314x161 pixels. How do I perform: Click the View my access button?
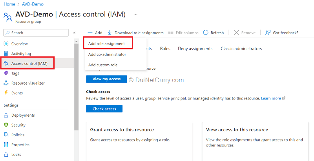tap(106, 79)
